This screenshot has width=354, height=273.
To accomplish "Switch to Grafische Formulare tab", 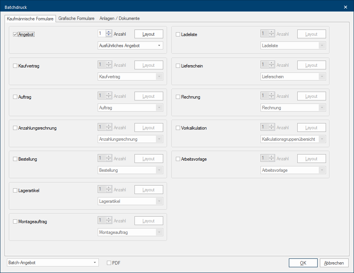I will click(x=76, y=18).
